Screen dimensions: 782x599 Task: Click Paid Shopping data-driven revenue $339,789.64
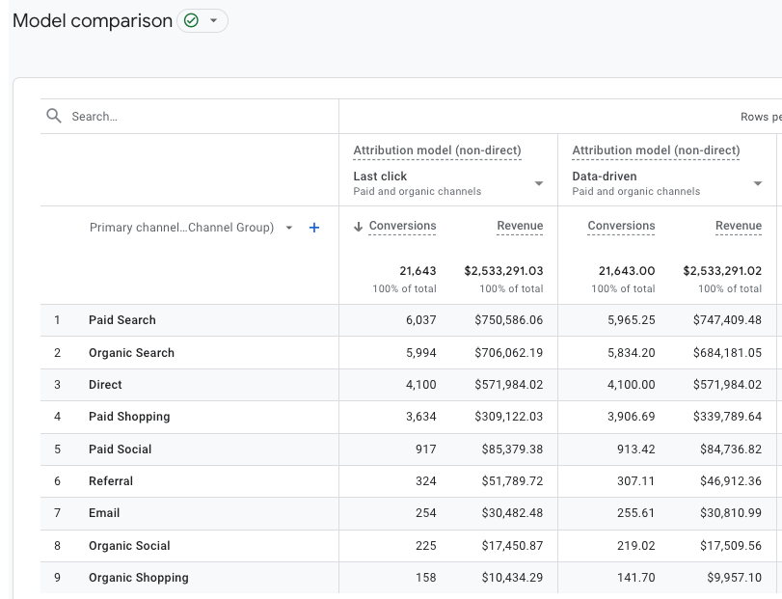coord(727,417)
